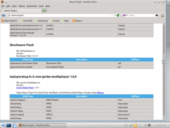This screenshot has height=128, width=170.
Task: Open a new tab with plus icon
Action: click(44, 11)
